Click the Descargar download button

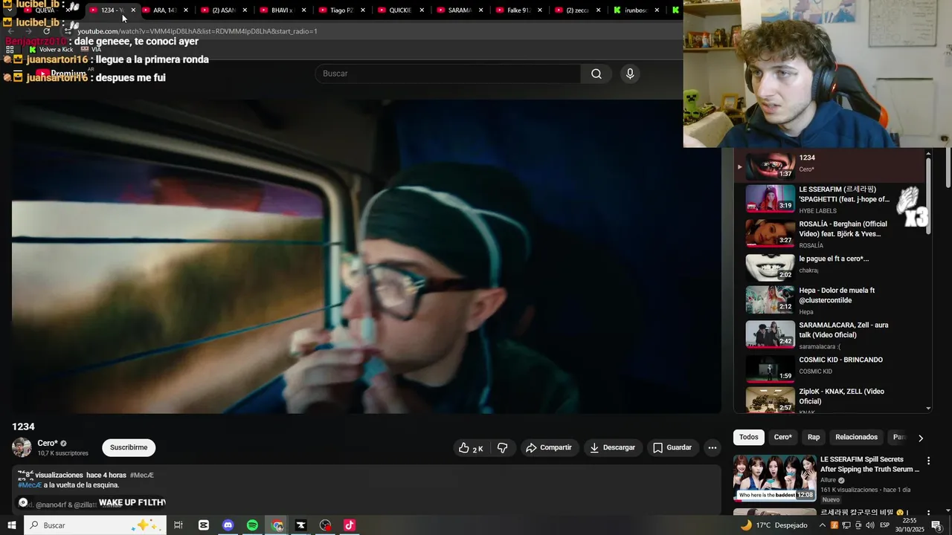tap(612, 447)
